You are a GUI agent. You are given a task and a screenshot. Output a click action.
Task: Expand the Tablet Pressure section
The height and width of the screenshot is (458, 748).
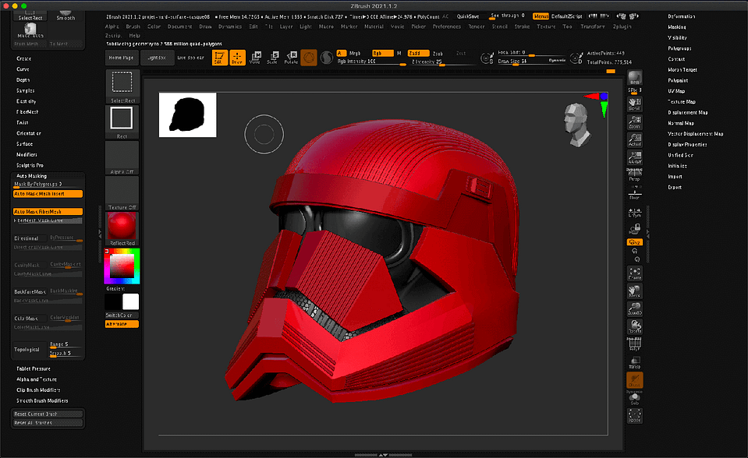click(x=34, y=369)
